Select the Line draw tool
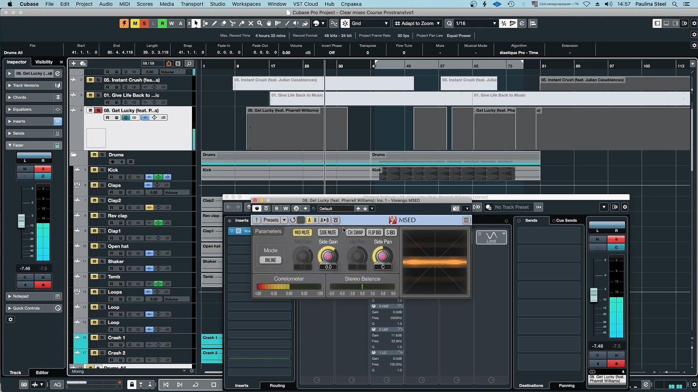The height and width of the screenshot is (392, 698). tap(287, 24)
